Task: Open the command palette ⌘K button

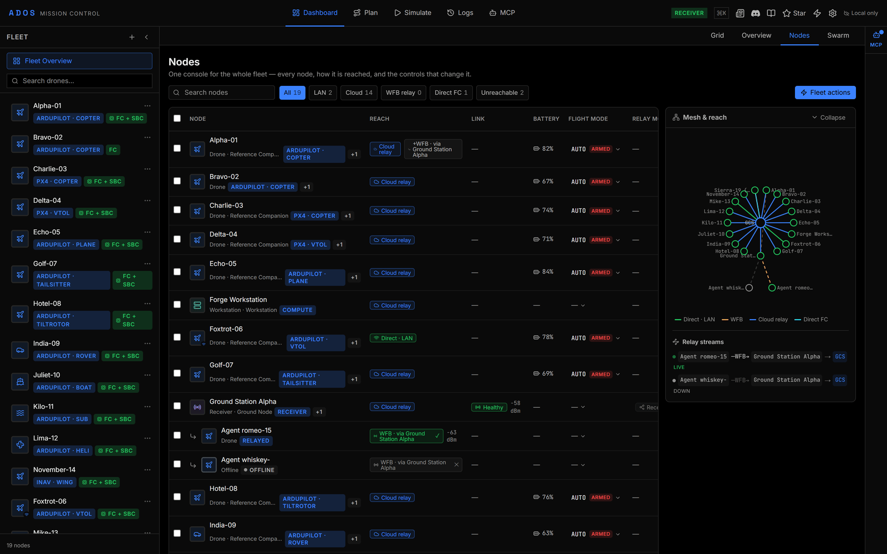Action: 721,13
